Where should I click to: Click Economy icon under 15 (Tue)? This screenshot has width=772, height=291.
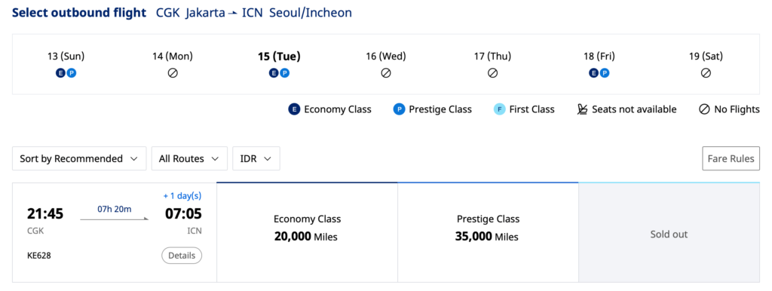[x=274, y=73]
